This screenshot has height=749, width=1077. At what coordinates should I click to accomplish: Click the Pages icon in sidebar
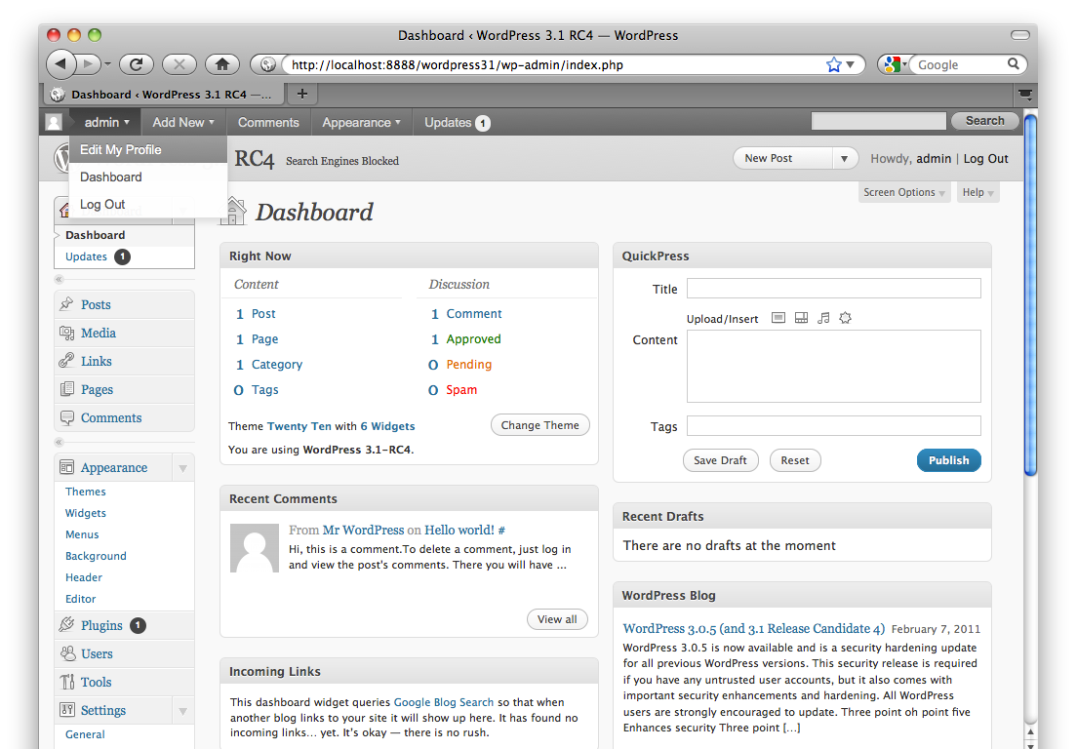click(x=66, y=388)
